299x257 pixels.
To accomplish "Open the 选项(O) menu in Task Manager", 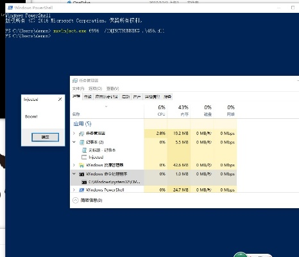I will pos(95,89).
